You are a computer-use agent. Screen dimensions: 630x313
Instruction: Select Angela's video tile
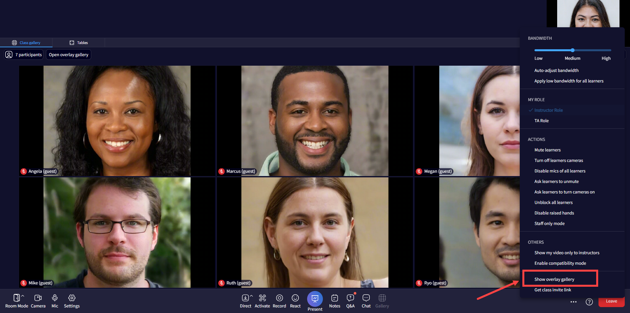click(117, 121)
